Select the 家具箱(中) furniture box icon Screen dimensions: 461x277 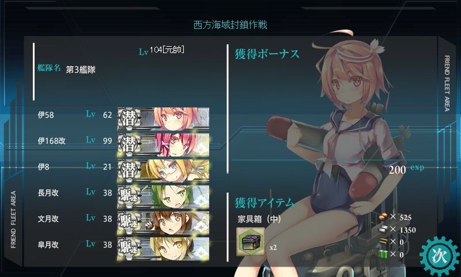tap(251, 242)
